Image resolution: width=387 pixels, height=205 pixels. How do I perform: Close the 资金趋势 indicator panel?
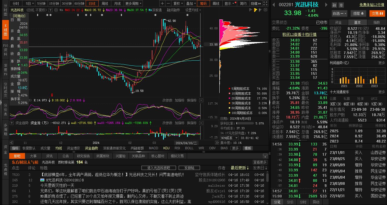pyautogui.click(x=201, y=123)
